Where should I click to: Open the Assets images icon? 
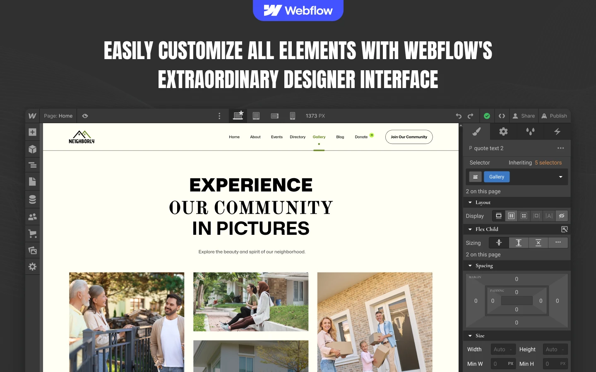[x=32, y=250]
